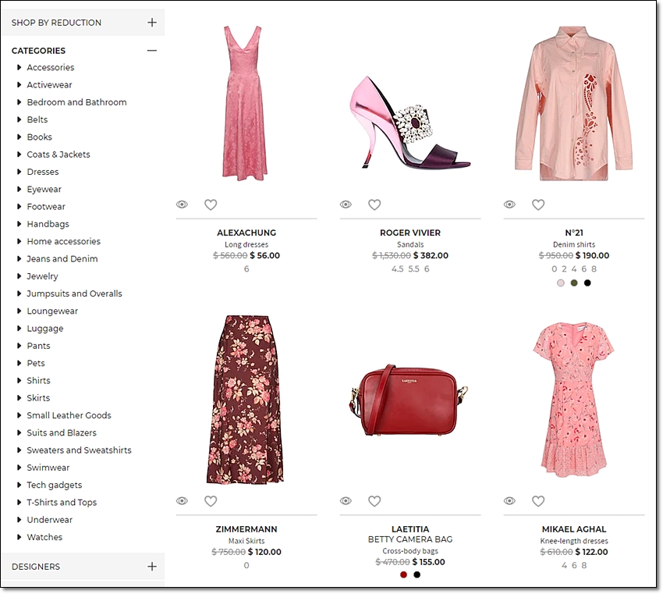Expand the Handbags category arrow

click(x=19, y=224)
